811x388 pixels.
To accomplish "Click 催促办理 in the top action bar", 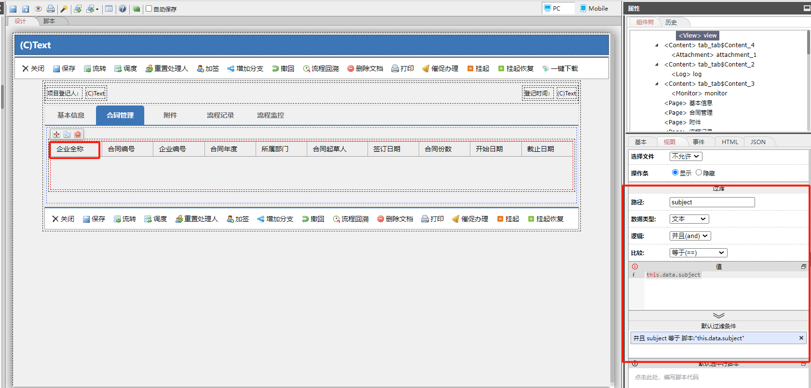I will coord(440,68).
